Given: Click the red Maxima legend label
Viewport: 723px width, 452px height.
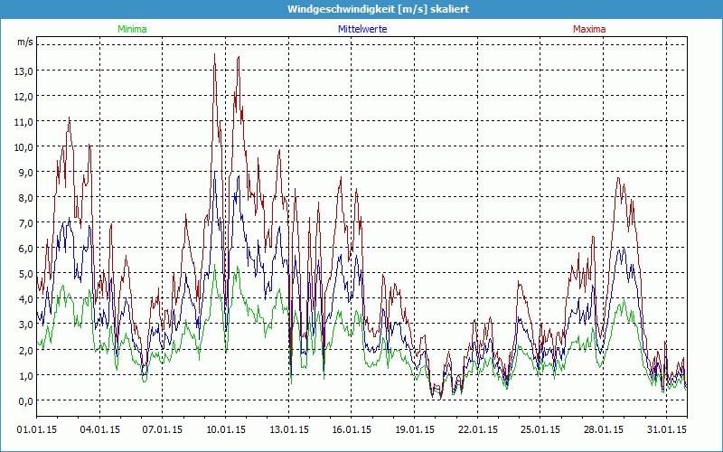Looking at the screenshot, I should [x=589, y=29].
